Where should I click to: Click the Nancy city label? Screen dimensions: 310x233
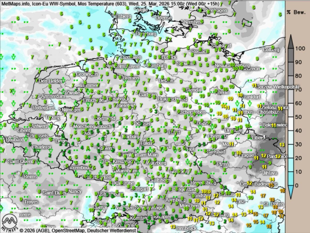tap(75, 191)
